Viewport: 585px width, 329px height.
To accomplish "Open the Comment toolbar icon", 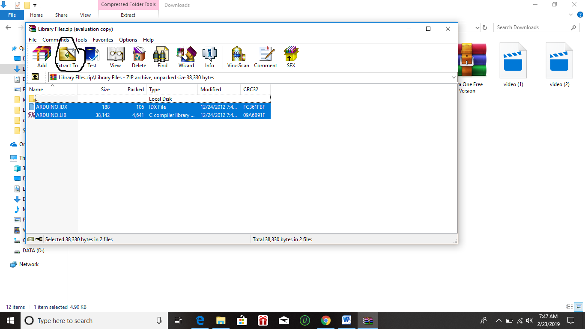I will [266, 57].
